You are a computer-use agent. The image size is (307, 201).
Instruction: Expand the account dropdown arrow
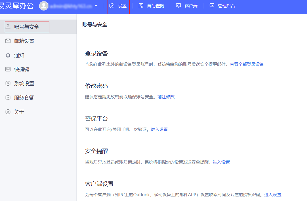coord(96,6)
